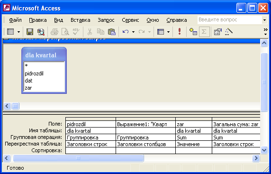271x174 pixels.
Task: Click the dla kvartal table title bar
Action: pos(44,55)
